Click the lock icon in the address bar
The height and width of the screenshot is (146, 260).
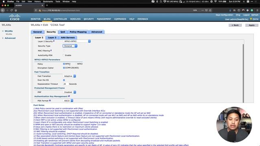pos(40,10)
